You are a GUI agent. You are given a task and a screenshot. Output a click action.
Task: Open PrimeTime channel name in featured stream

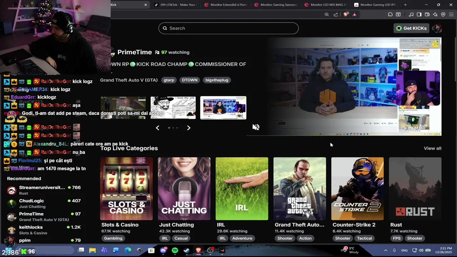(x=135, y=52)
